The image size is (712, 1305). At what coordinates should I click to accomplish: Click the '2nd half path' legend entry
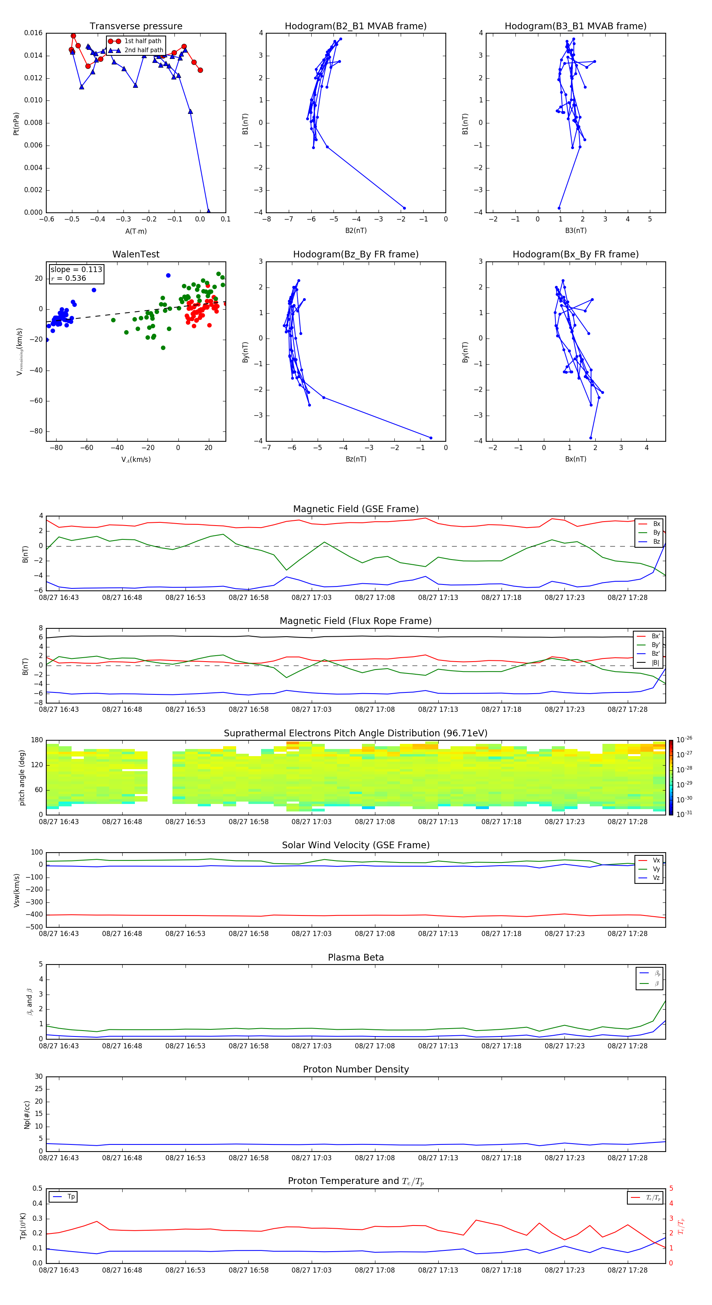tap(136, 50)
